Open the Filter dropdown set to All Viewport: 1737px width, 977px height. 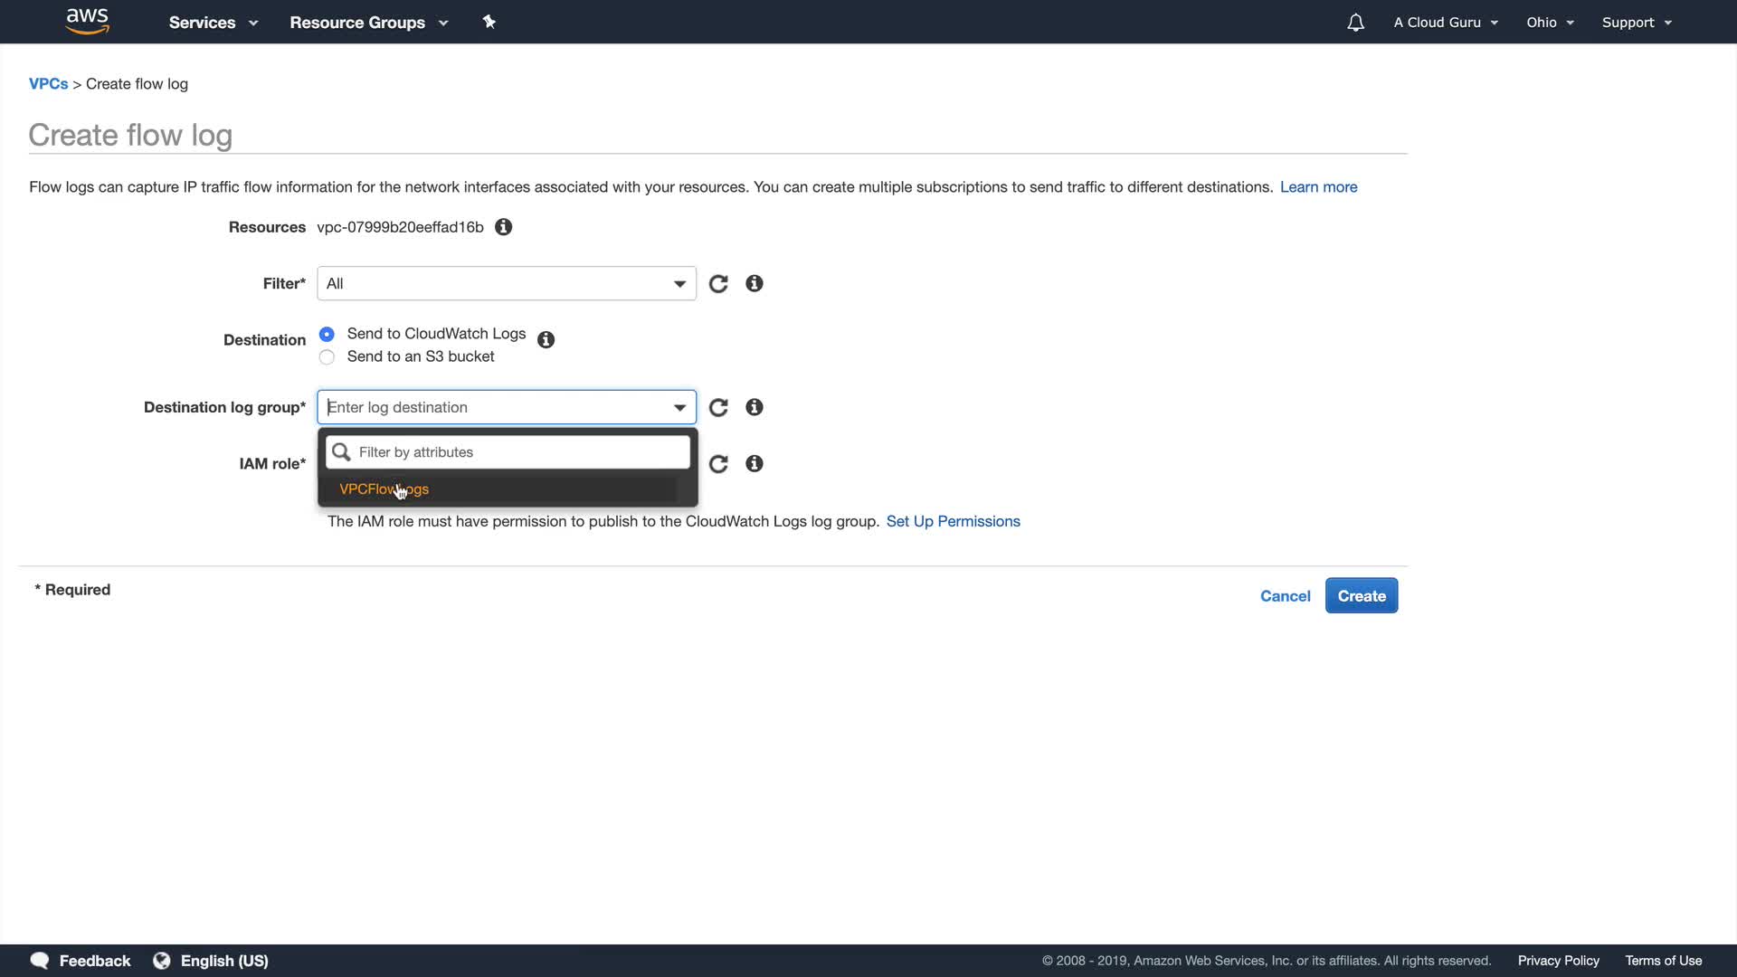coord(506,284)
